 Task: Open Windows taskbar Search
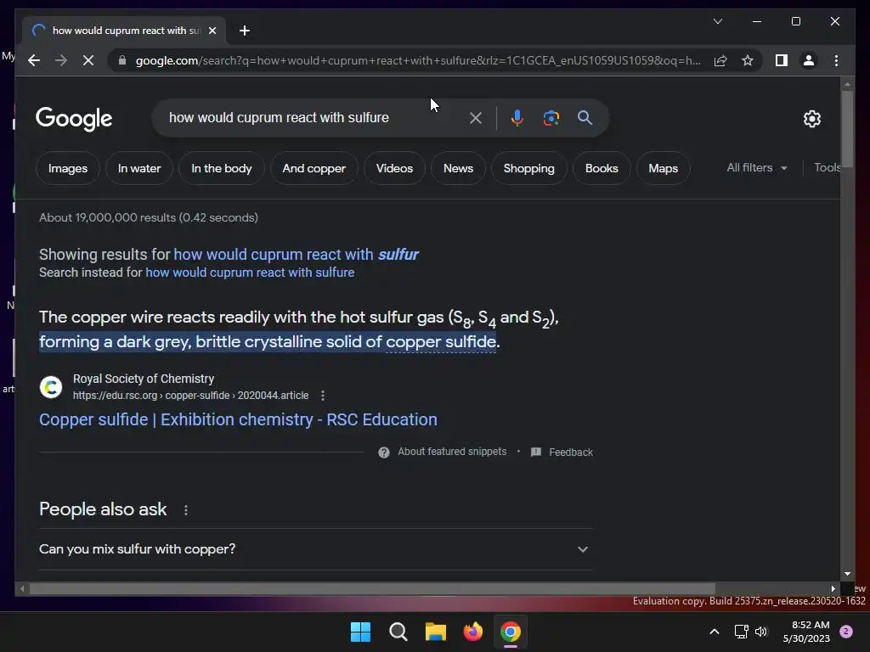pos(398,632)
